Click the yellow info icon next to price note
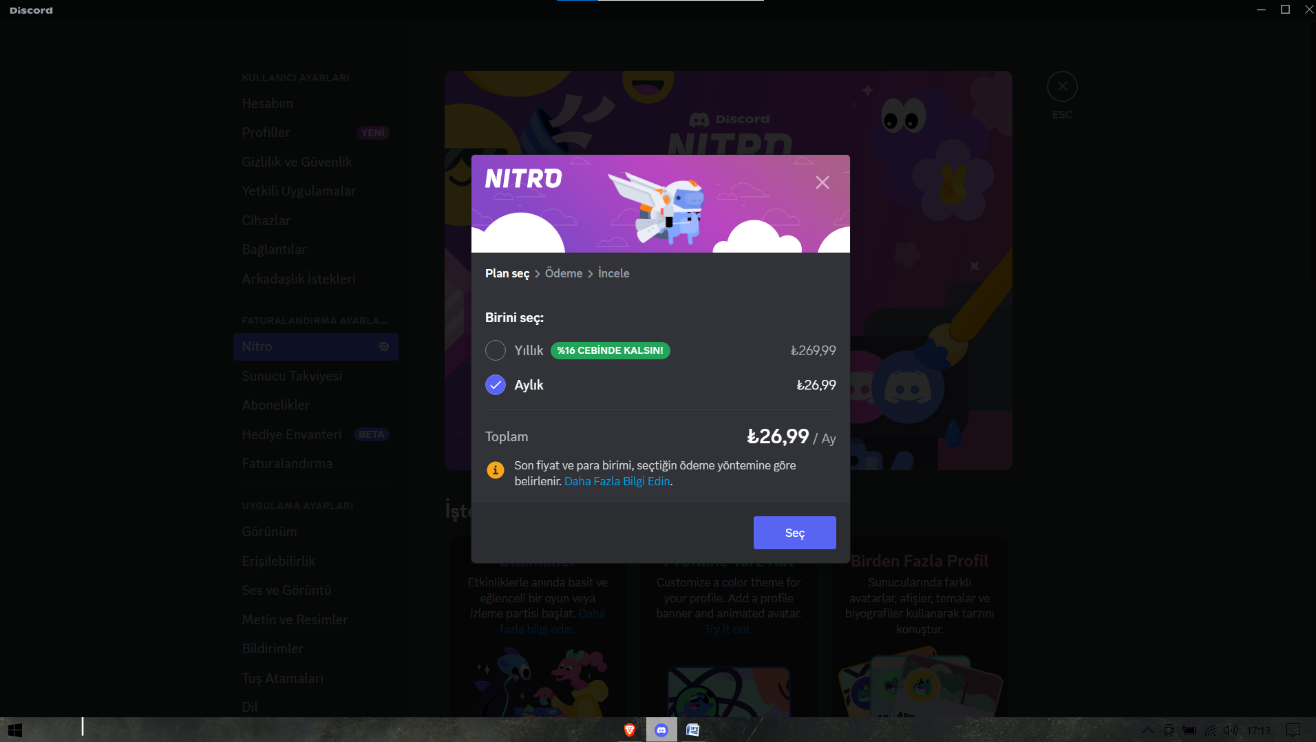 point(496,470)
